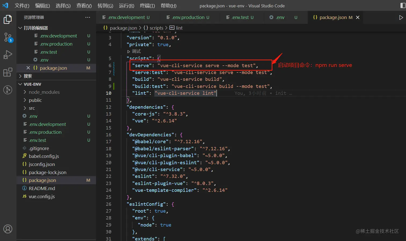Click the "build:test" script line
This screenshot has width=406, height=241.
(202, 86)
